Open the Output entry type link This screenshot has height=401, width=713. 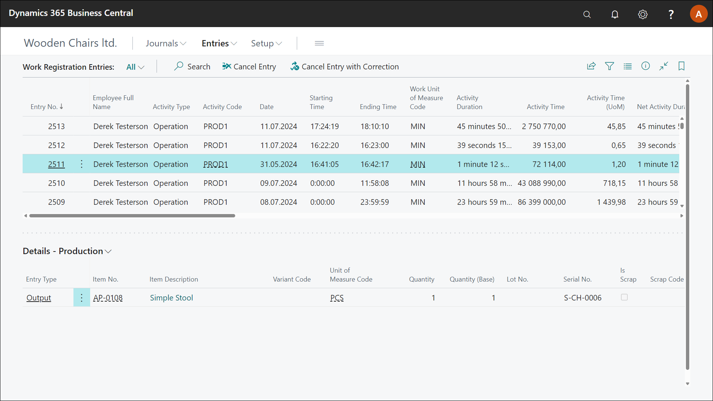39,298
